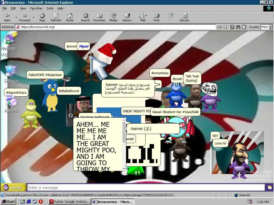Click the -banner (.)(.) speech bubble
Image resolution: width=274 pixels, height=205 pixels.
(153, 129)
